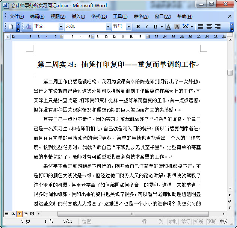Image resolution: width=237 pixels, height=228 pixels.
Task: Toggle 修订 track changes in status bar
Action: pos(186,221)
